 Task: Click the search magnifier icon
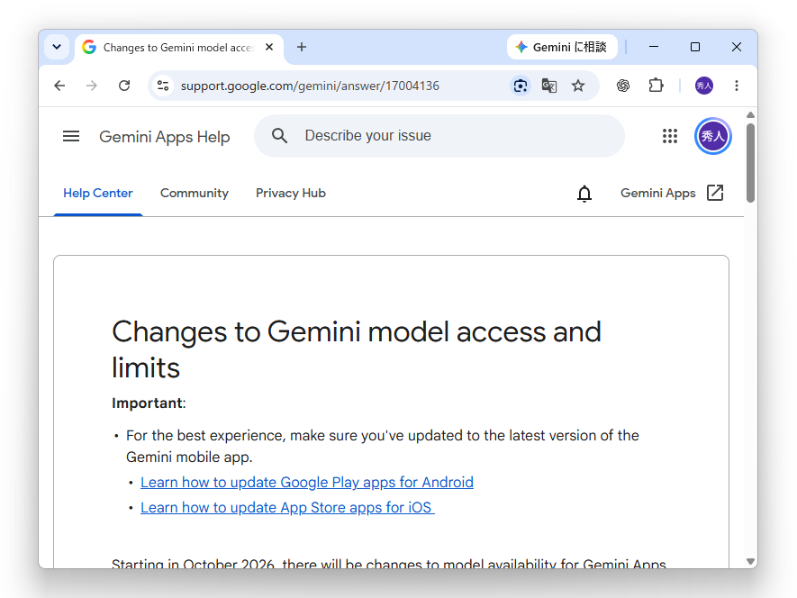(x=279, y=136)
